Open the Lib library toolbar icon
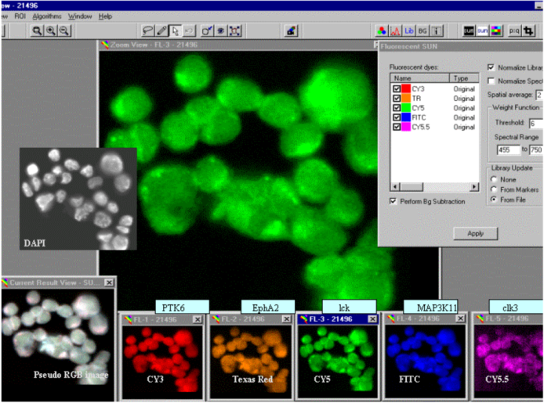This screenshot has height=403, width=544. 409,31
